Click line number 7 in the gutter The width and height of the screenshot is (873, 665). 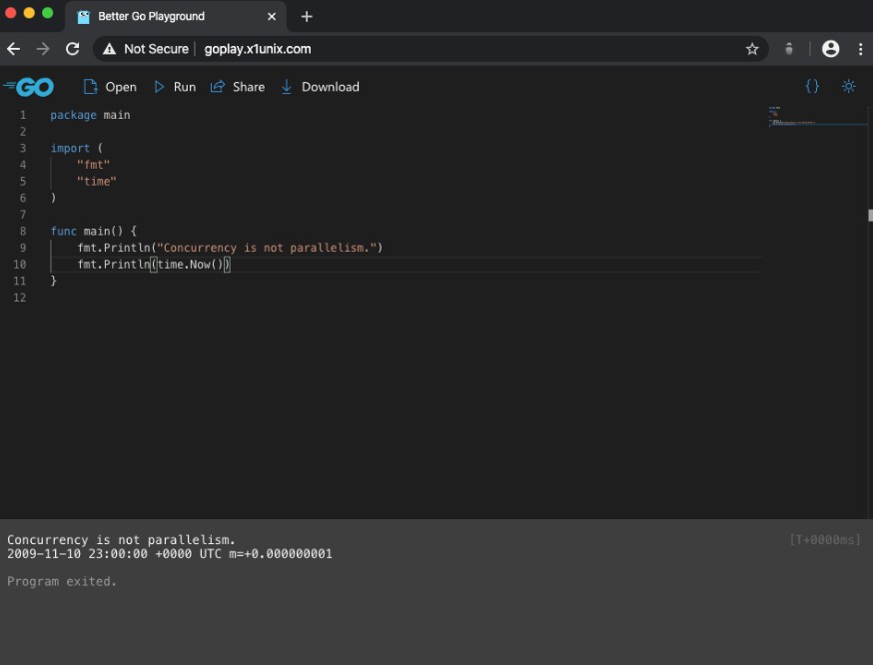coord(23,215)
